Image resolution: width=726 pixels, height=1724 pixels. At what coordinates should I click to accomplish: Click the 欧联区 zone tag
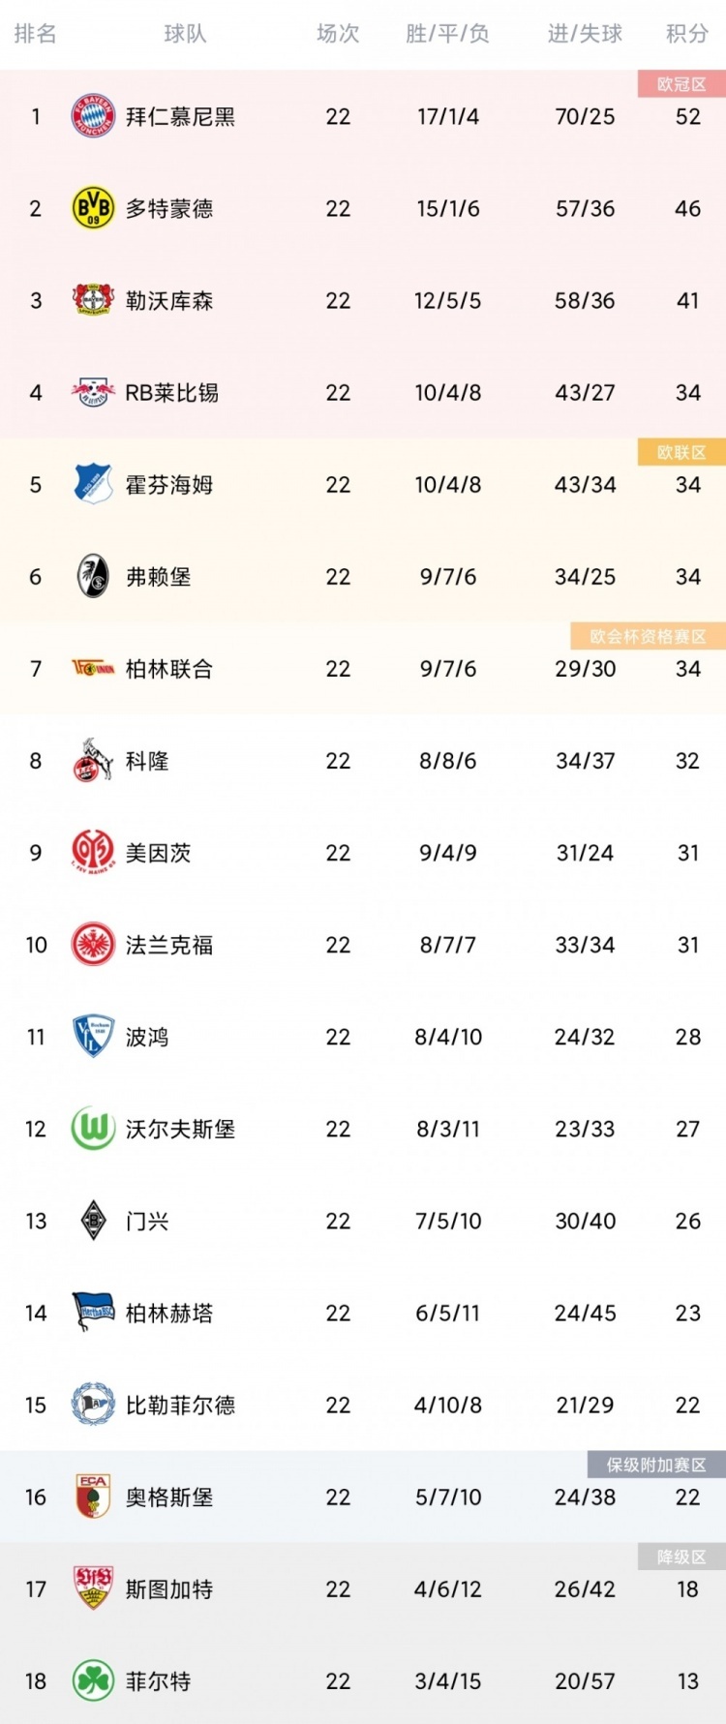[x=681, y=452]
